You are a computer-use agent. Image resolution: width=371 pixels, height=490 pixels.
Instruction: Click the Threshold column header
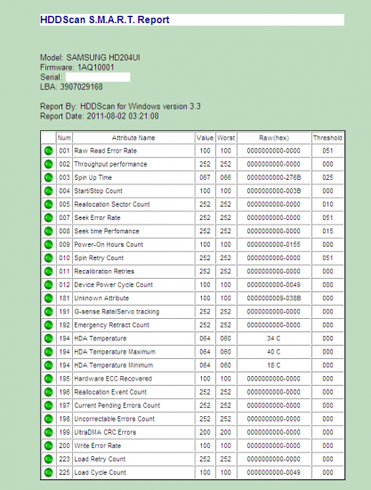327,138
